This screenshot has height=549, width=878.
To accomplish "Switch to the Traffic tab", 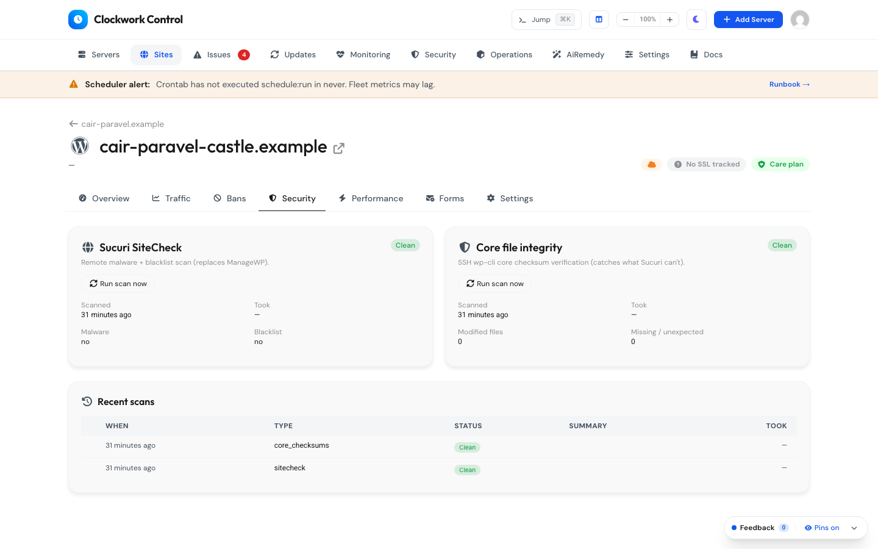I will 171,198.
